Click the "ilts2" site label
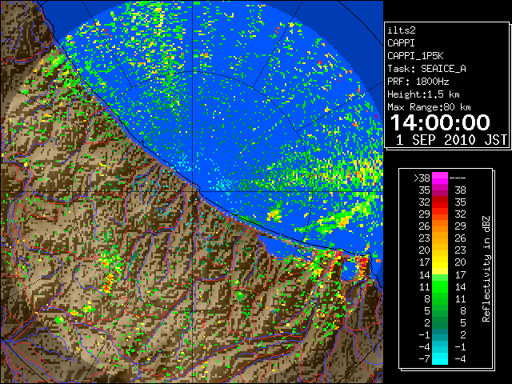This screenshot has width=512, height=384. coord(402,30)
